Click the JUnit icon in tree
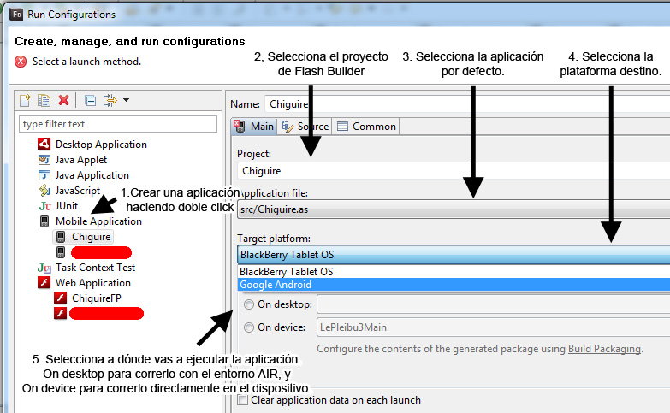Image resolution: width=670 pixels, height=413 pixels. (x=44, y=206)
